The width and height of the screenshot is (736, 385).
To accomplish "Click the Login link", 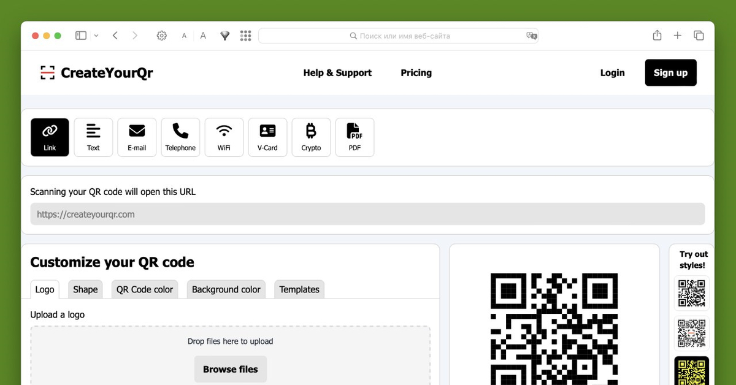I will (612, 73).
